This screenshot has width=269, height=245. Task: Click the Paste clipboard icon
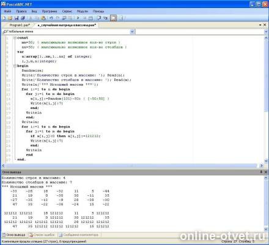tap(43, 18)
